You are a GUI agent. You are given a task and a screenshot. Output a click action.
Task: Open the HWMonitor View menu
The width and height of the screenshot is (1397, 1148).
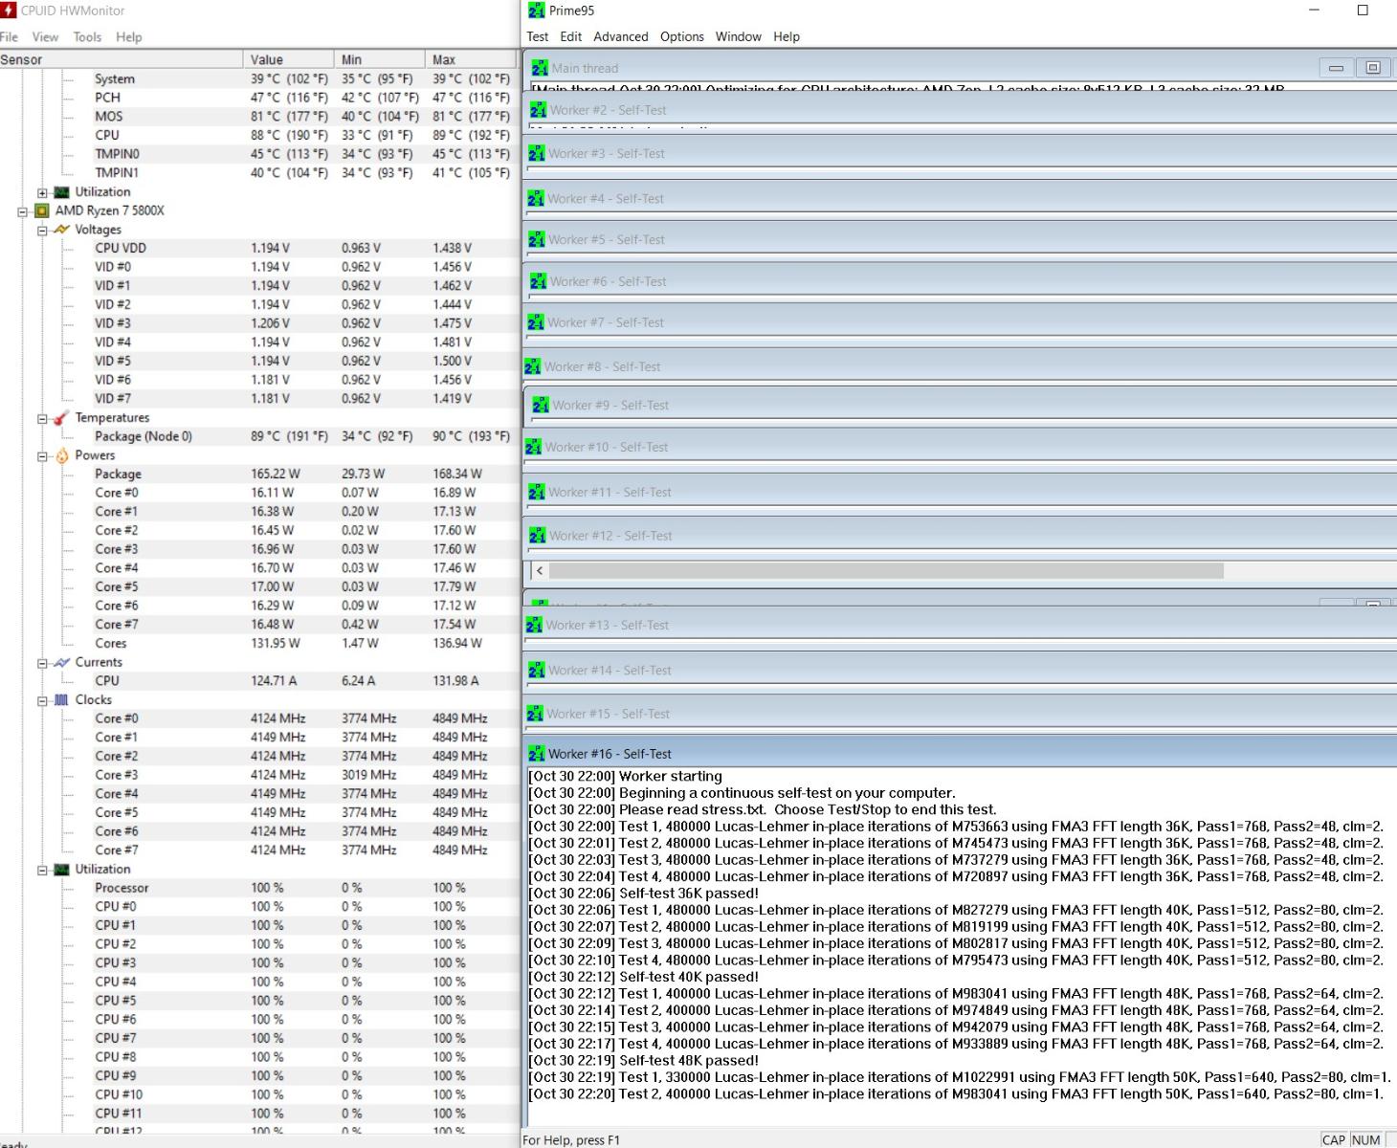click(45, 37)
